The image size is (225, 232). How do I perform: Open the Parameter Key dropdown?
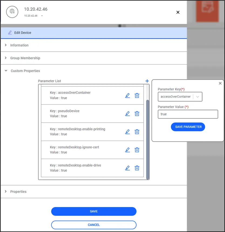(180, 97)
